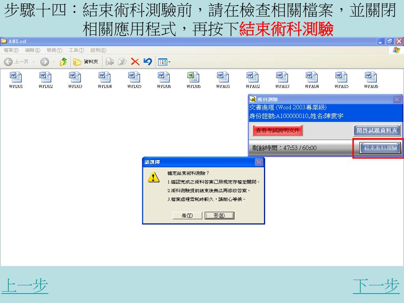This screenshot has height=303, width=404.
Task: Click the 結束術科測驗 button
Action: click(380, 148)
